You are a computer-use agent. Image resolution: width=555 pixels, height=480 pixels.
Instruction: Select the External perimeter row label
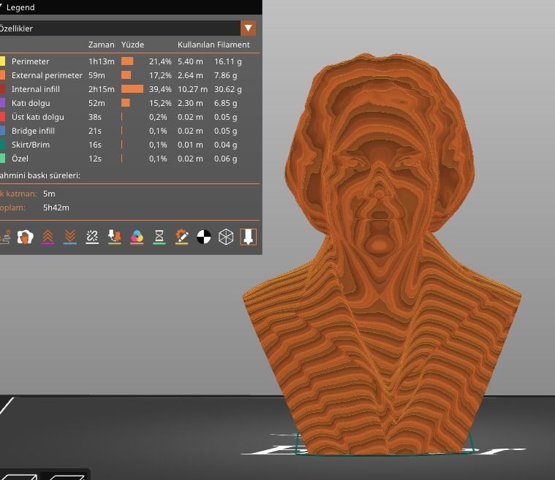(47, 75)
